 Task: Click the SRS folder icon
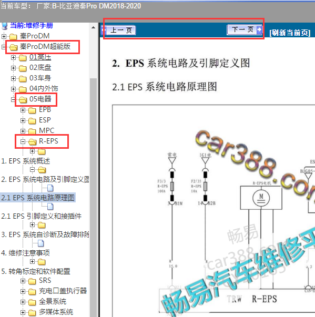pos(32,281)
